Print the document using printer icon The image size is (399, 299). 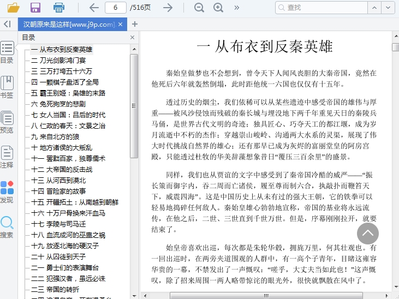tap(58, 8)
